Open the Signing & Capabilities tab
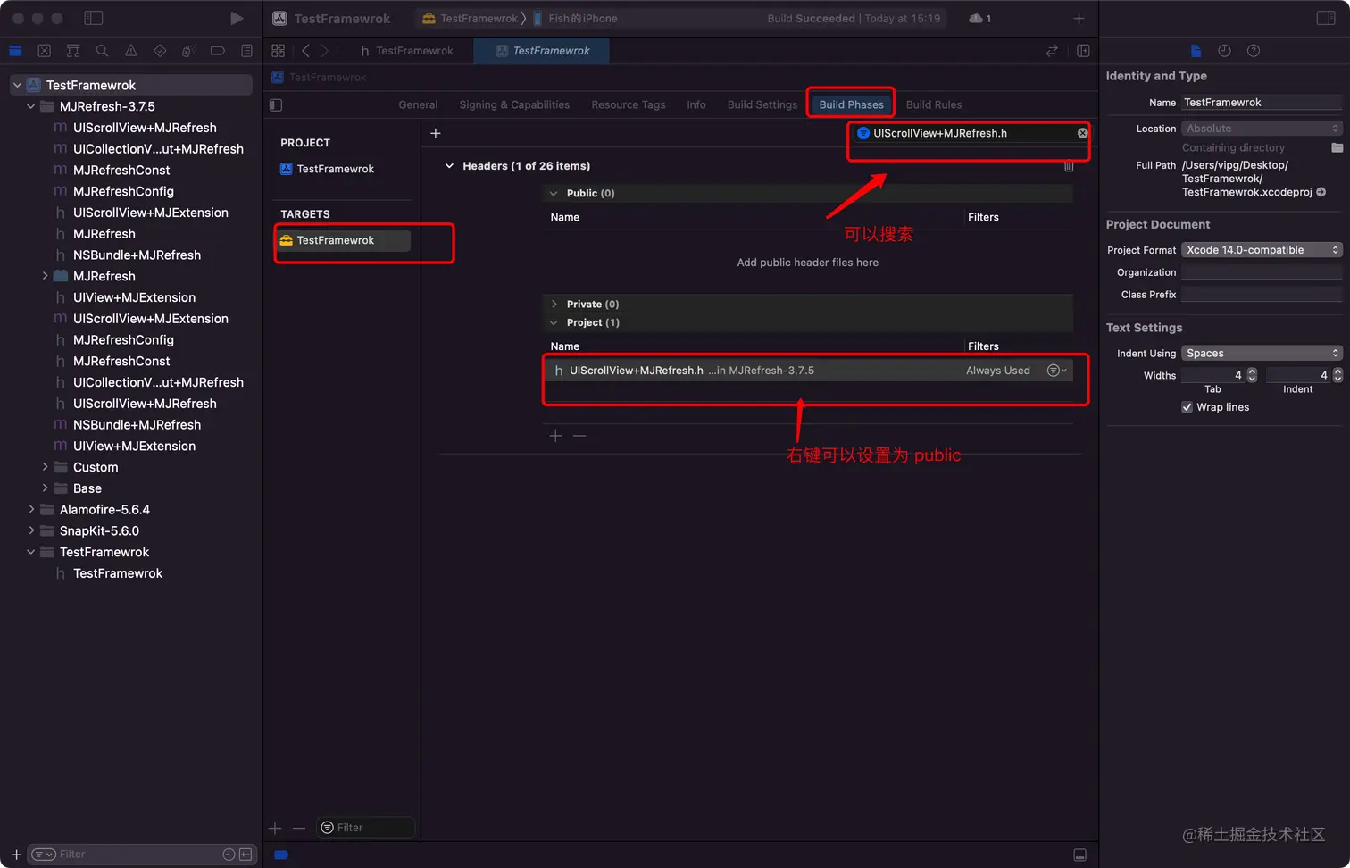Image resolution: width=1350 pixels, height=868 pixels. pos(514,104)
